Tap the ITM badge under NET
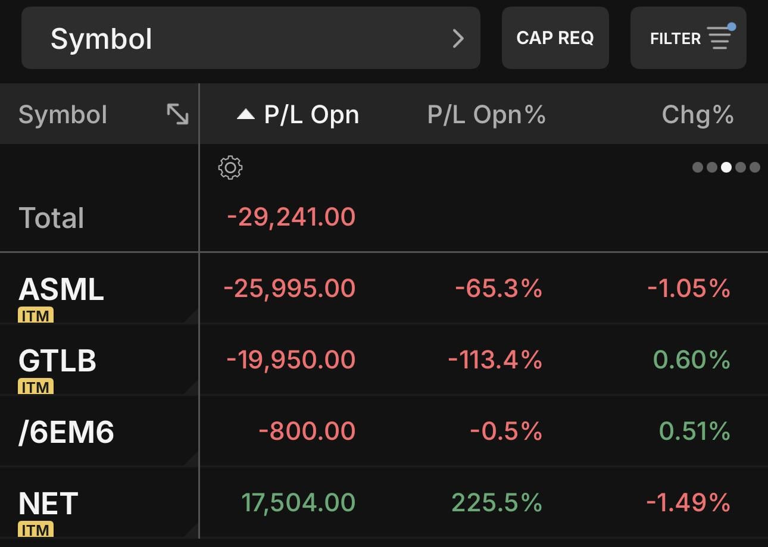 tap(36, 529)
